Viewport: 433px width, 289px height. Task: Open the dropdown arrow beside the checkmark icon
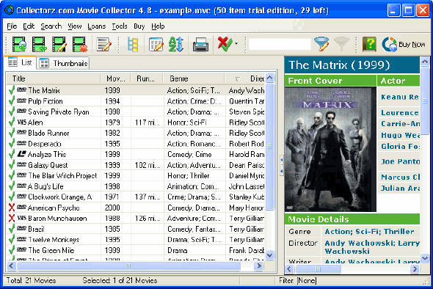(236, 43)
